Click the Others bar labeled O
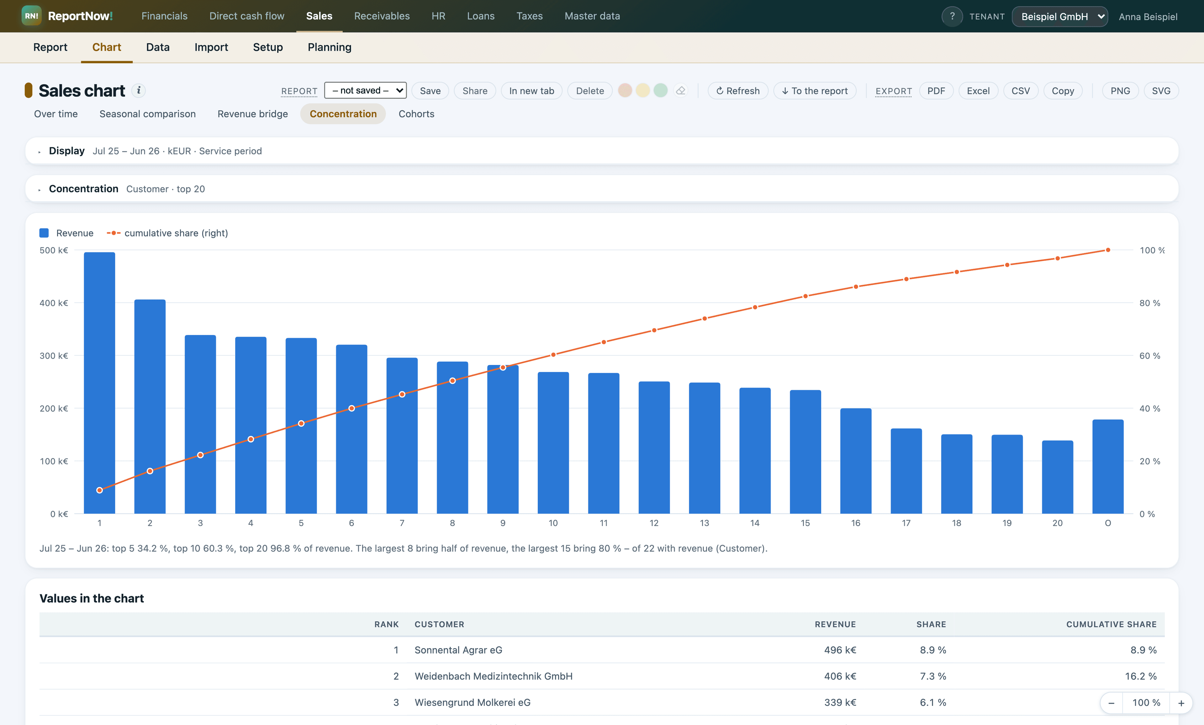1204x725 pixels. 1108,466
